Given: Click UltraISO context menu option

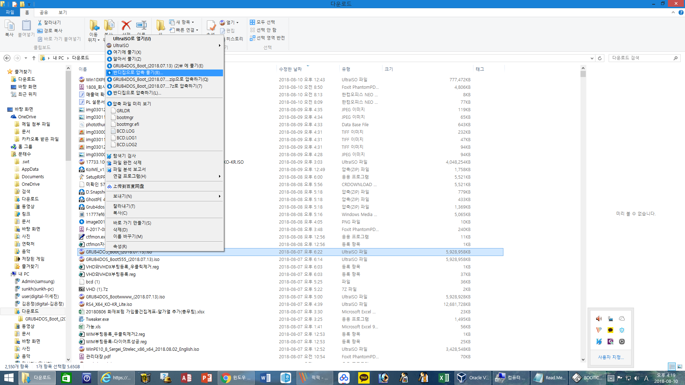Looking at the screenshot, I should click(x=121, y=45).
